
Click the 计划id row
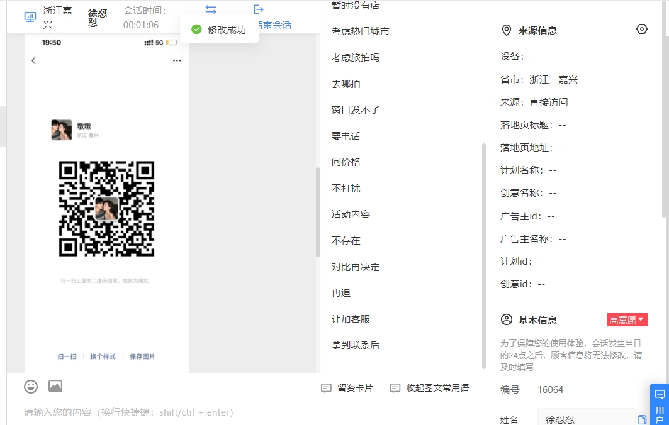pyautogui.click(x=522, y=262)
